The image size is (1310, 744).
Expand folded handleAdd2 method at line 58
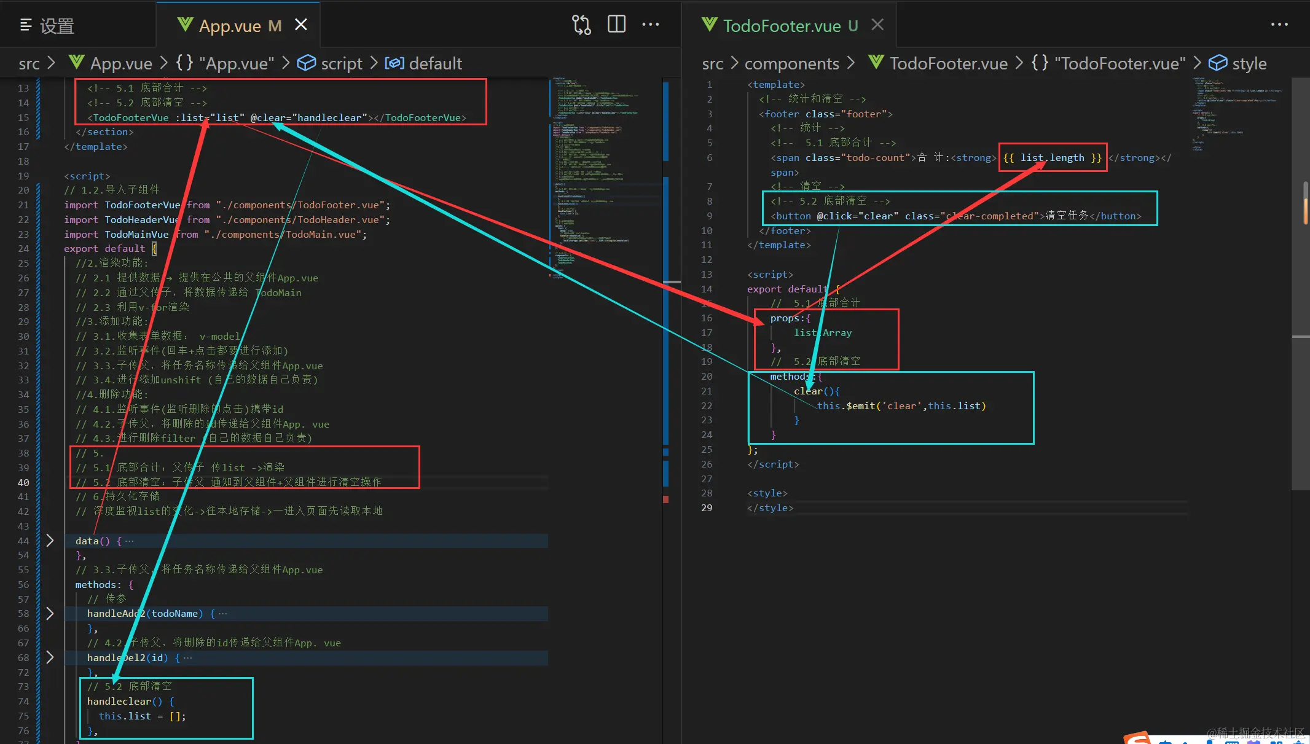point(50,613)
